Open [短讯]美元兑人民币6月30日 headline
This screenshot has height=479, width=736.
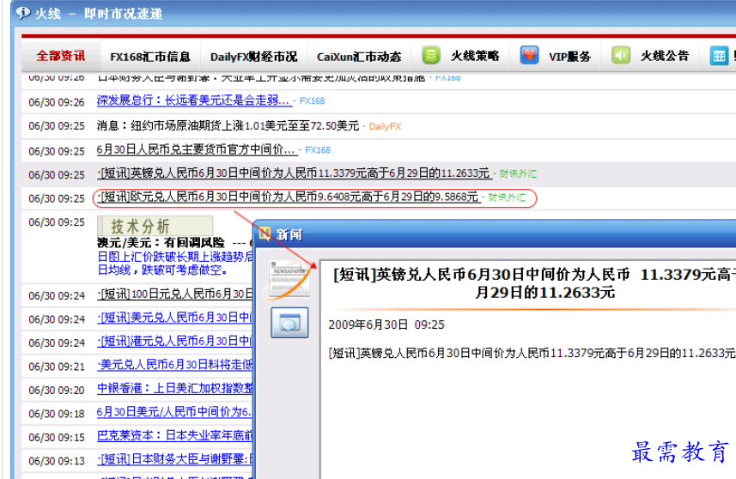tap(174, 318)
